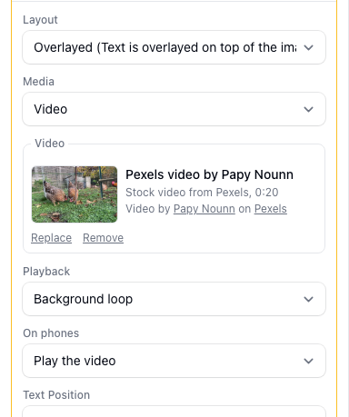
Task: Open the partially visible Text Position dropdown
Action: coord(174,412)
